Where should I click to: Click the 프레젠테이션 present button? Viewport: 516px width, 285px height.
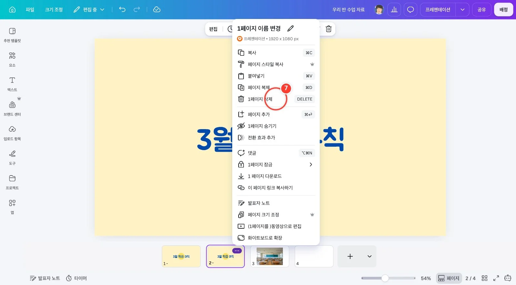click(x=438, y=10)
